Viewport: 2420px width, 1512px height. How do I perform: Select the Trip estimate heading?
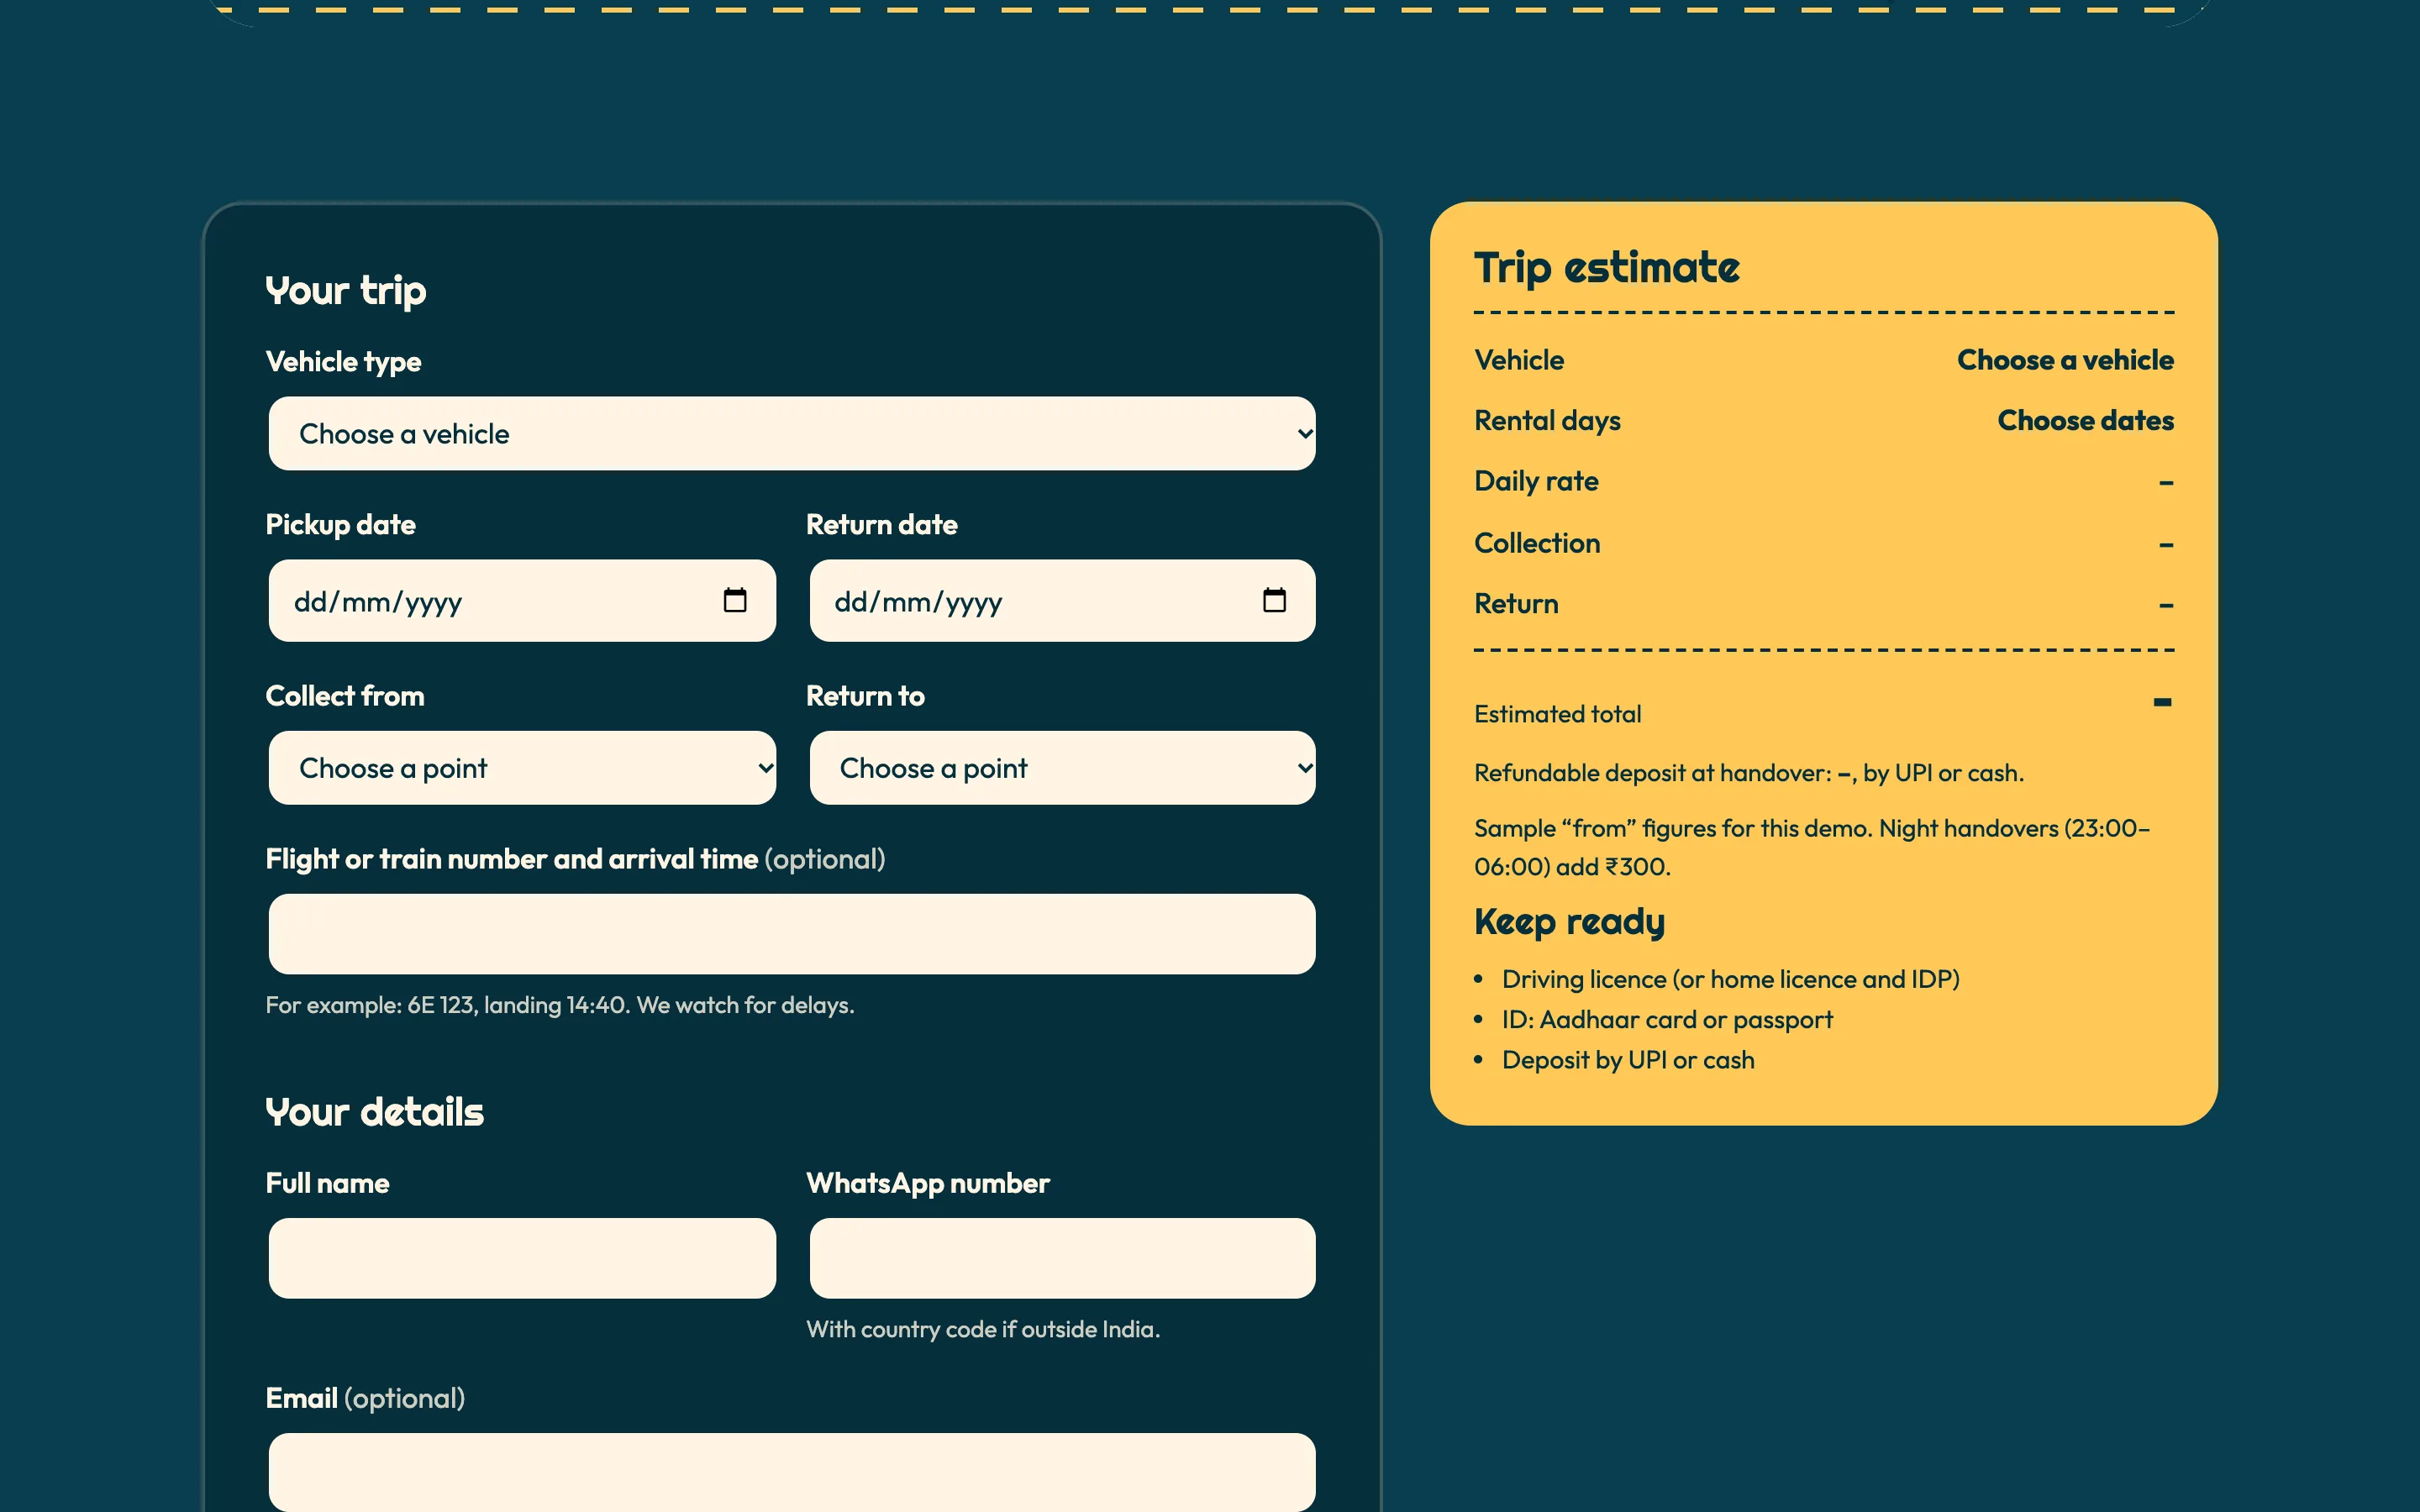[x=1606, y=268]
